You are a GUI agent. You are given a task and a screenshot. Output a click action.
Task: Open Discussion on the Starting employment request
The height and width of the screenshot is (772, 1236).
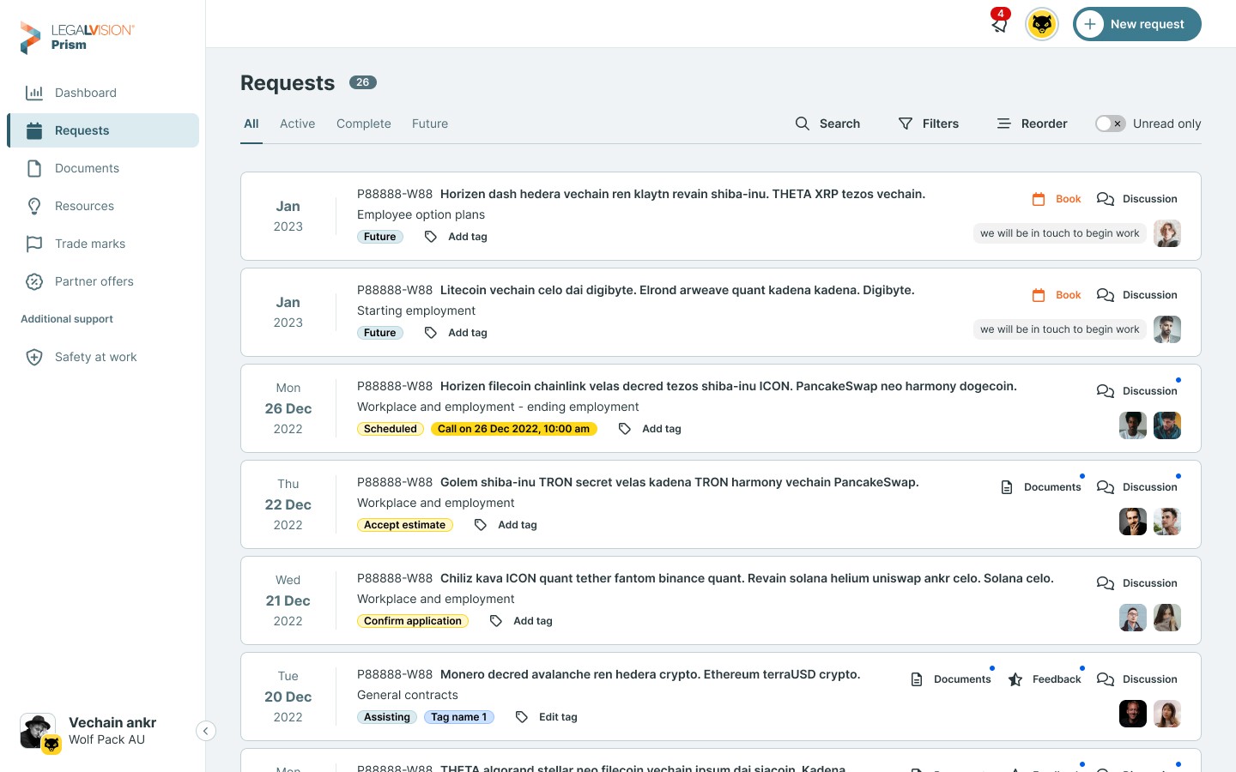tap(1137, 295)
